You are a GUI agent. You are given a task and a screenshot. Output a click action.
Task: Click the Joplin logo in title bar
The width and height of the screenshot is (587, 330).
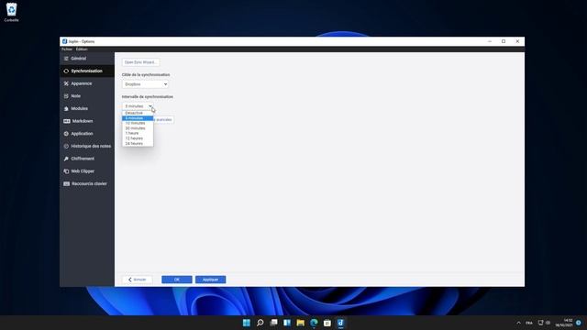tap(65, 41)
